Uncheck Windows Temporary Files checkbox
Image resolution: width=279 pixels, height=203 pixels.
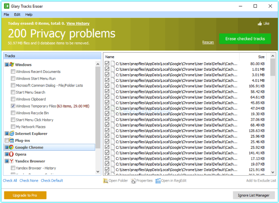click(x=13, y=106)
